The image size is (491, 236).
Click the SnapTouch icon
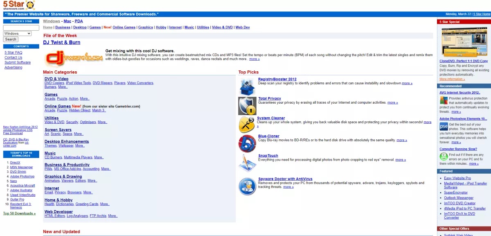tap(247, 163)
